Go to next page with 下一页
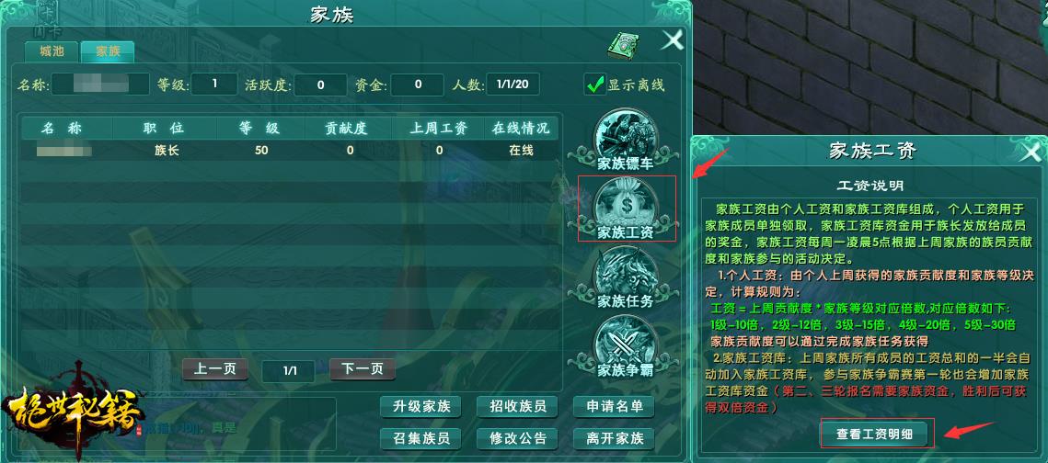This screenshot has width=1048, height=463. 363,369
